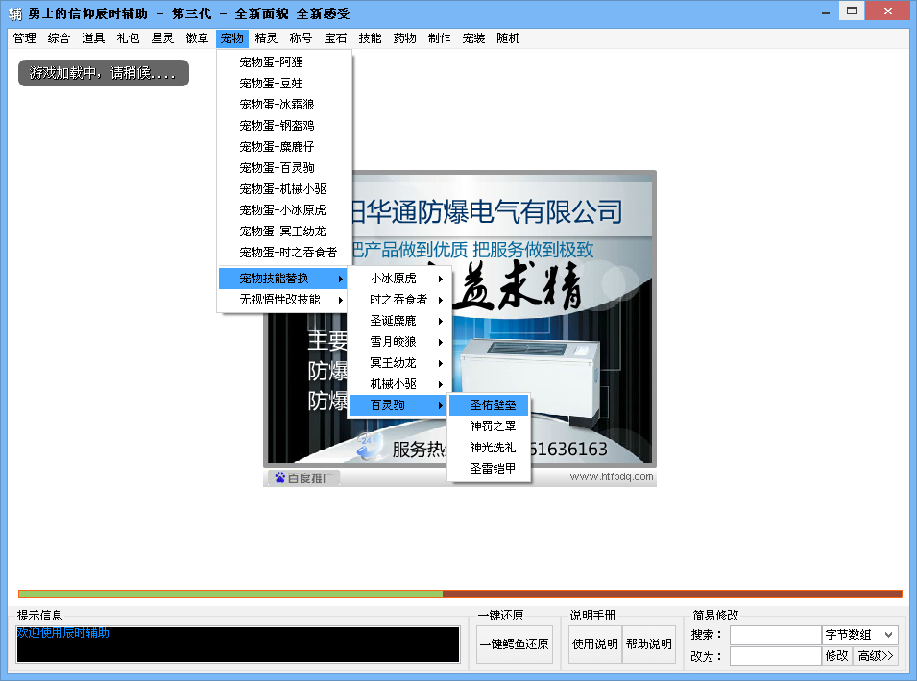Open the 宝石 menu

(x=336, y=38)
